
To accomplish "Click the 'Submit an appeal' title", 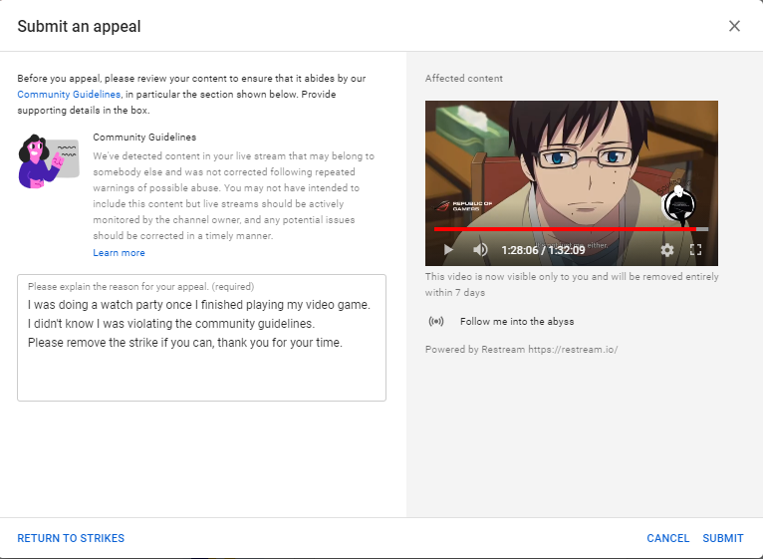I will [x=79, y=26].
